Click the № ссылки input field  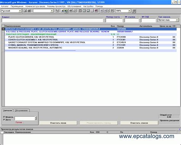pos(132,20)
